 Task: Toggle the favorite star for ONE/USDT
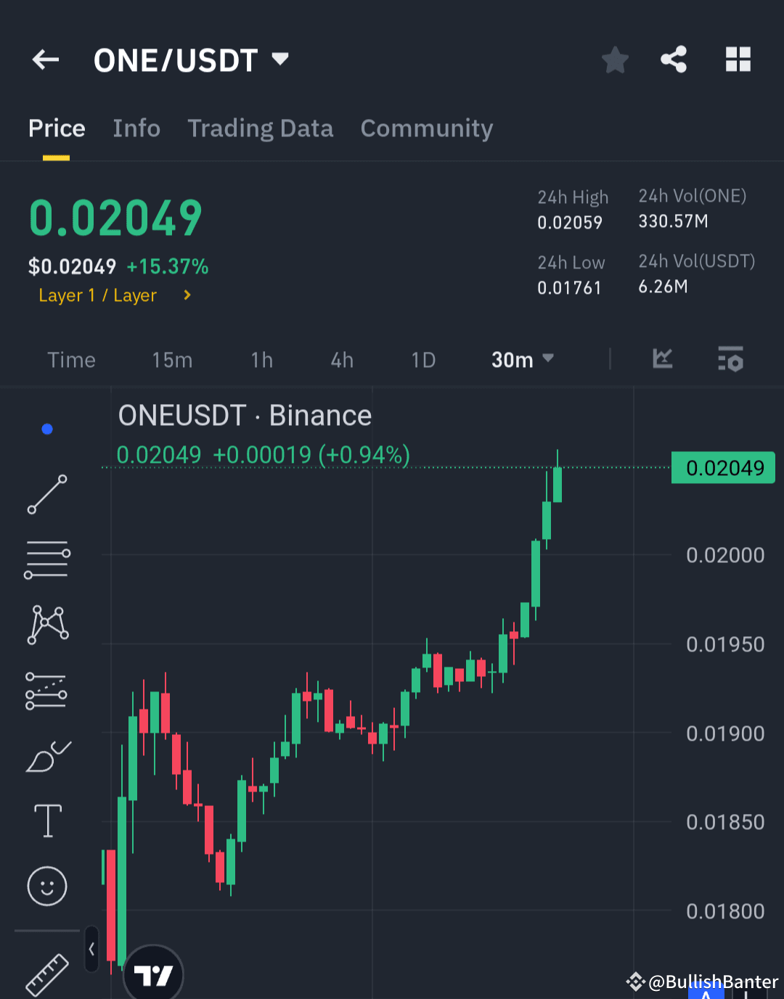(615, 59)
